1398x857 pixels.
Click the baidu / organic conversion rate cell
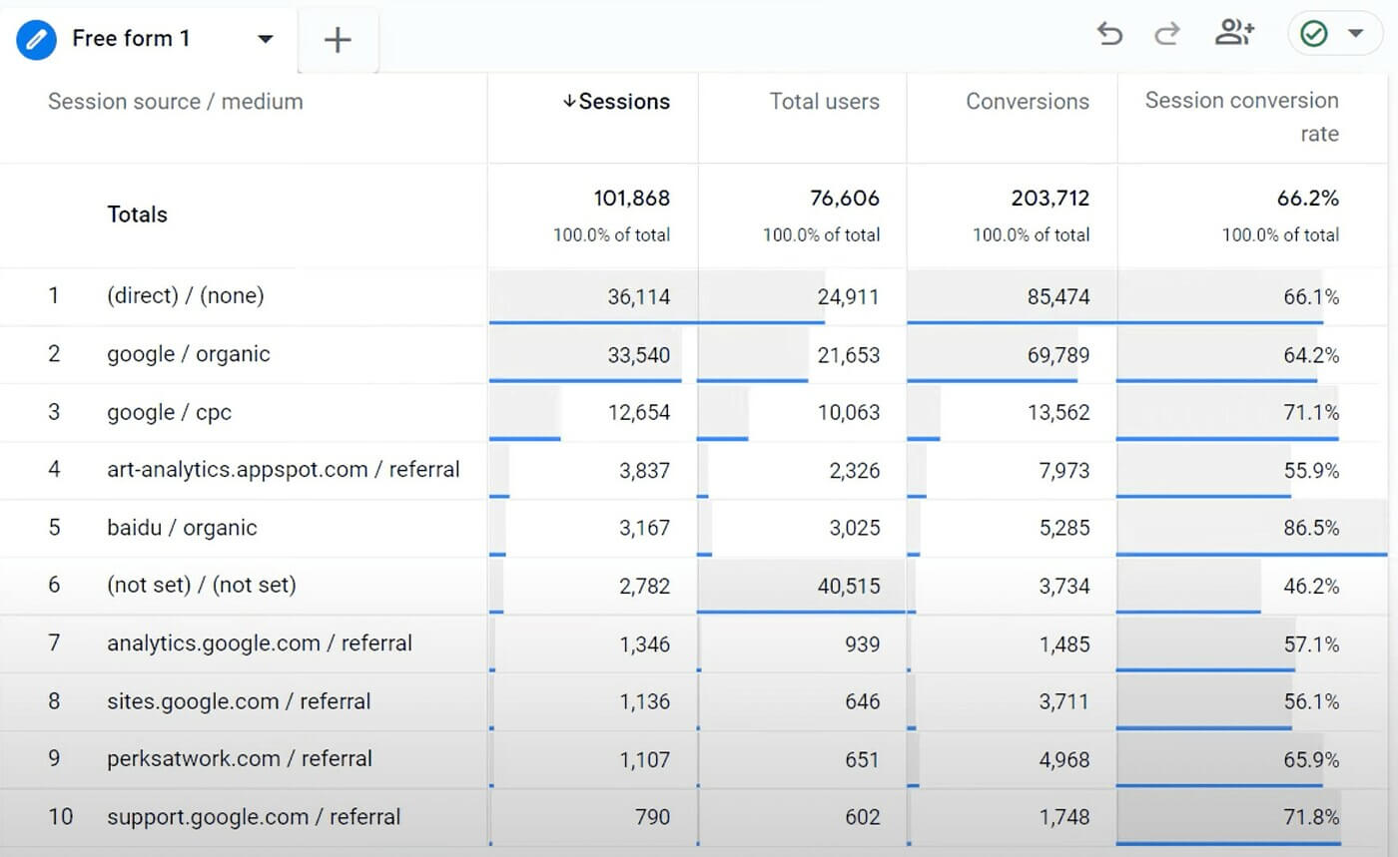coord(1310,528)
